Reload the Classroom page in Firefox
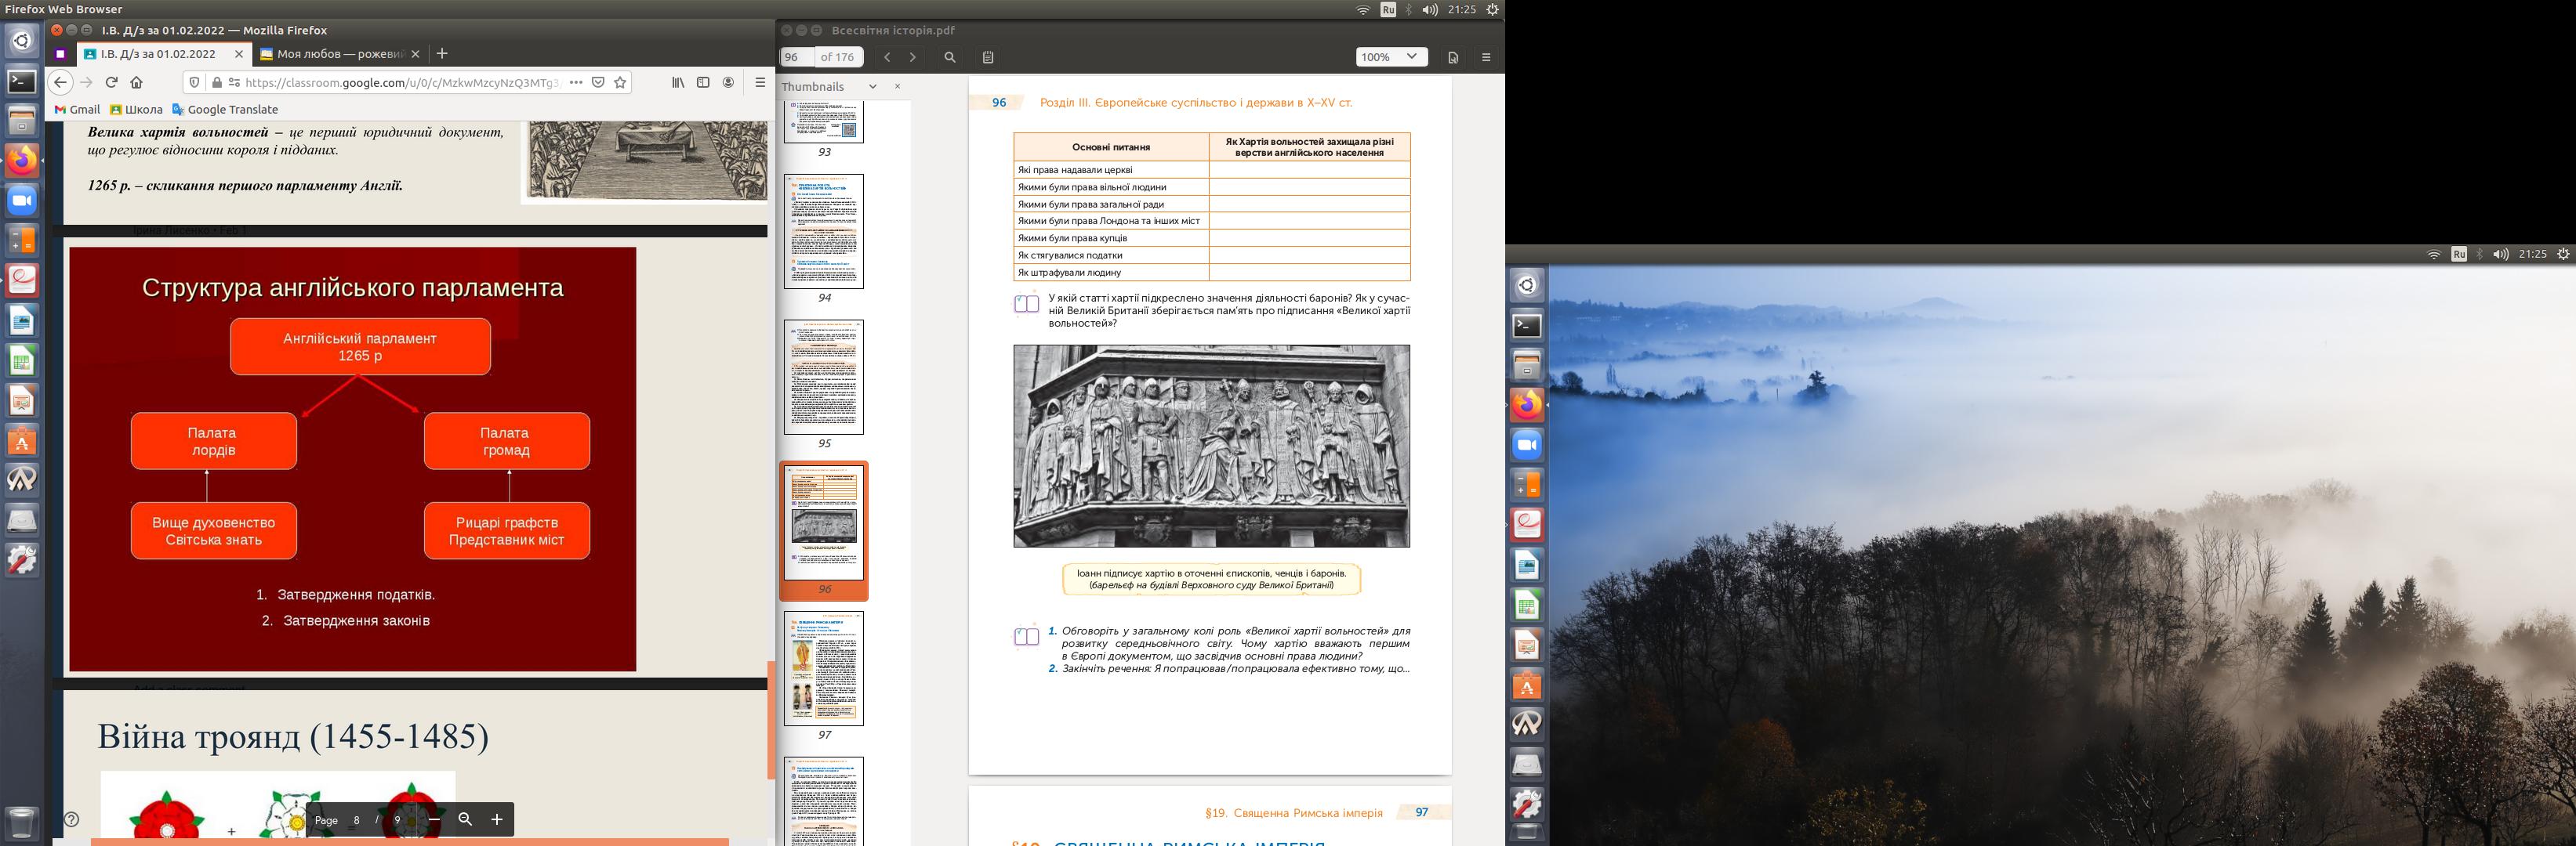The image size is (2576, 846). pos(111,83)
